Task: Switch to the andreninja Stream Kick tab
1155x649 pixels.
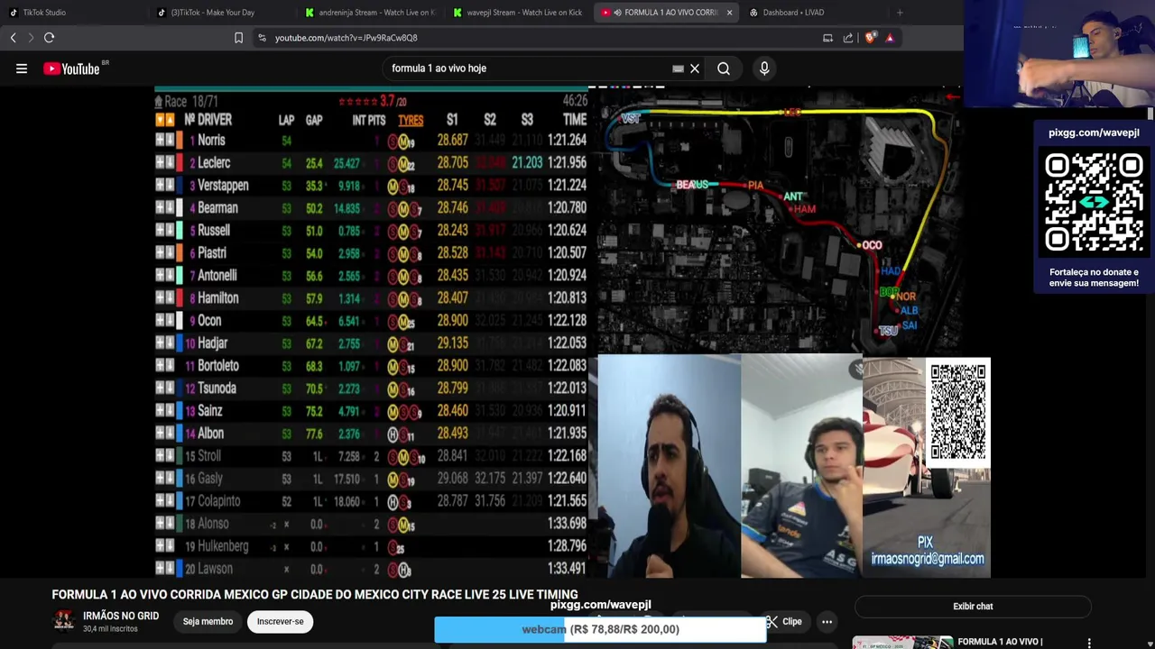Action: pyautogui.click(x=370, y=13)
